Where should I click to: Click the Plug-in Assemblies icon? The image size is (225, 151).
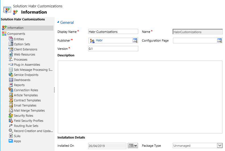11,64
